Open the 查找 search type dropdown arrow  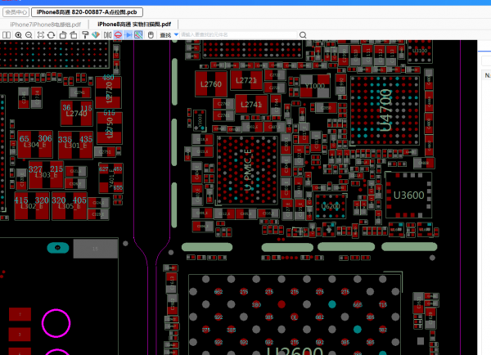click(x=176, y=35)
